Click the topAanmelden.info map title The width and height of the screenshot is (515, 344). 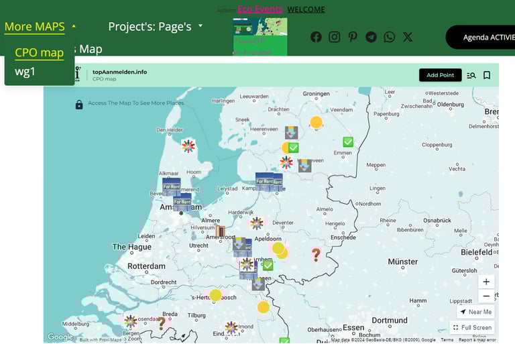pos(119,72)
